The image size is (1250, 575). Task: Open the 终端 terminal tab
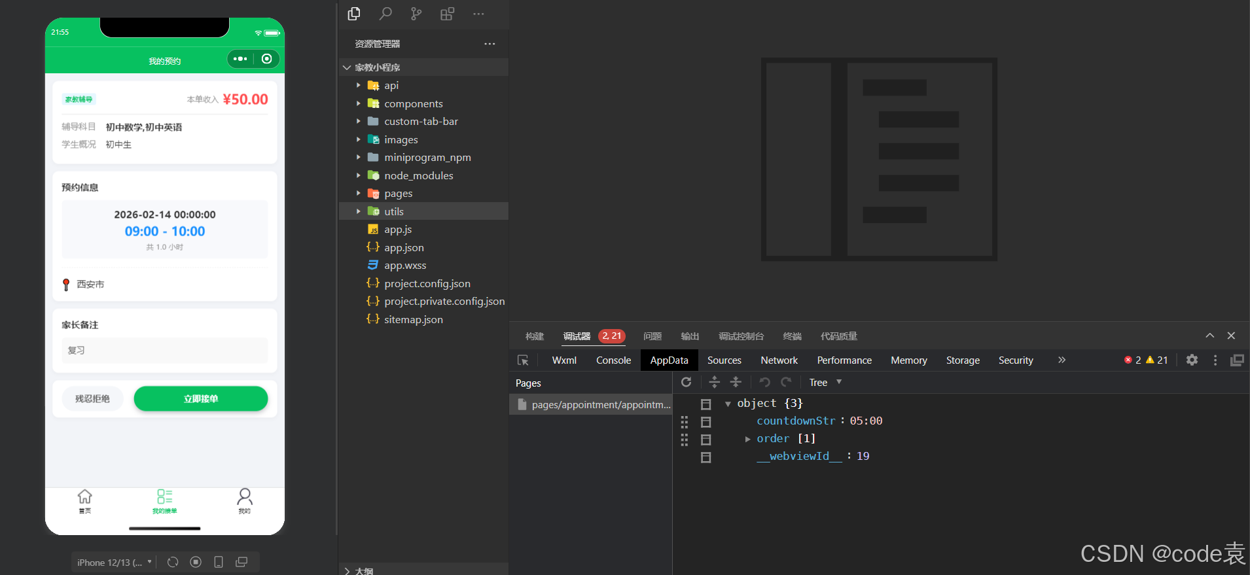[793, 336]
